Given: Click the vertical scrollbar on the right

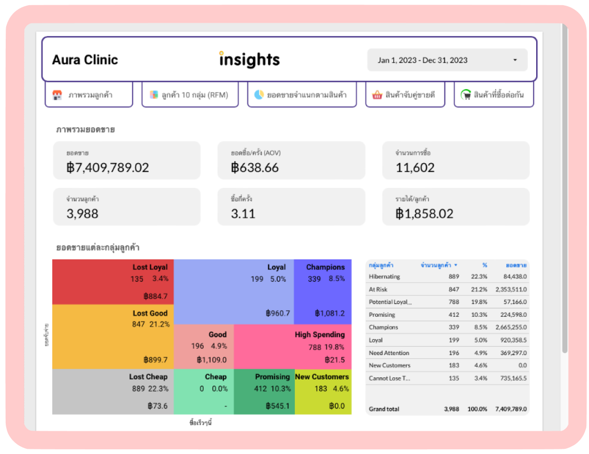Looking at the screenshot, I should pos(565,188).
